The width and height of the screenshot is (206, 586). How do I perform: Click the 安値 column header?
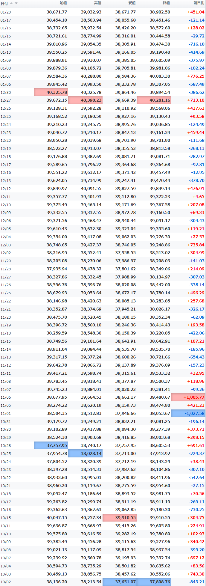pyautogui.click(x=132, y=3)
